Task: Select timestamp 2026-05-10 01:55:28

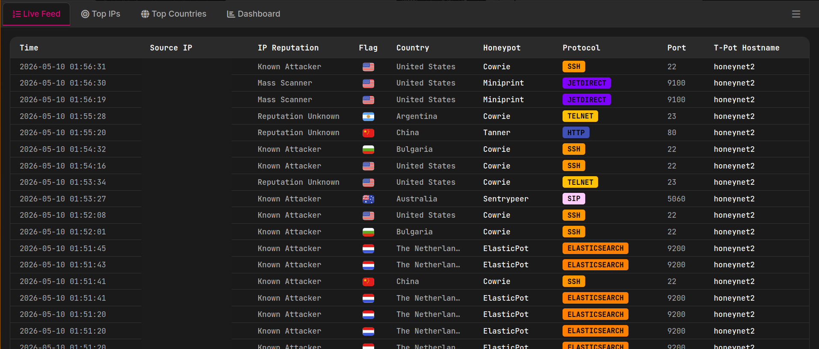Action: click(63, 116)
